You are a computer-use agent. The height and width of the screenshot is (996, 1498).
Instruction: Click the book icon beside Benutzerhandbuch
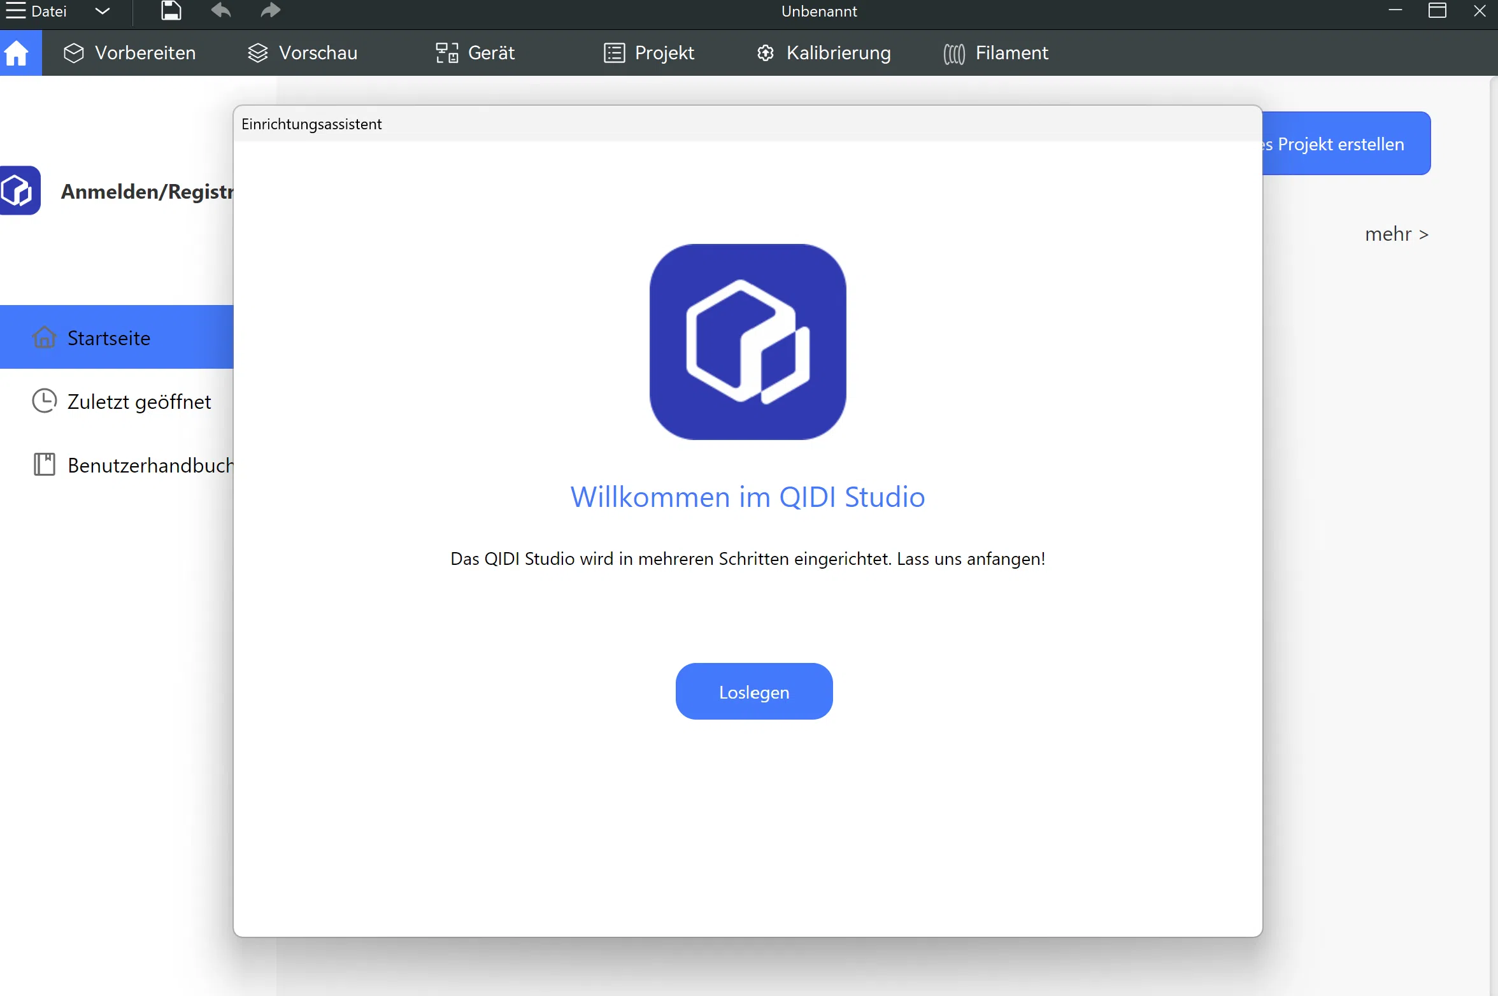[45, 464]
